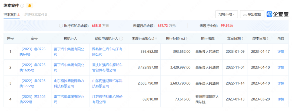
Task: Click 泰州市海陵区人民法院 court cell
Action: click(207, 99)
